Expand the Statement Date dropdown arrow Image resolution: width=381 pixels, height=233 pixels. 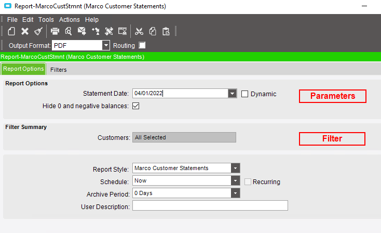pyautogui.click(x=233, y=94)
